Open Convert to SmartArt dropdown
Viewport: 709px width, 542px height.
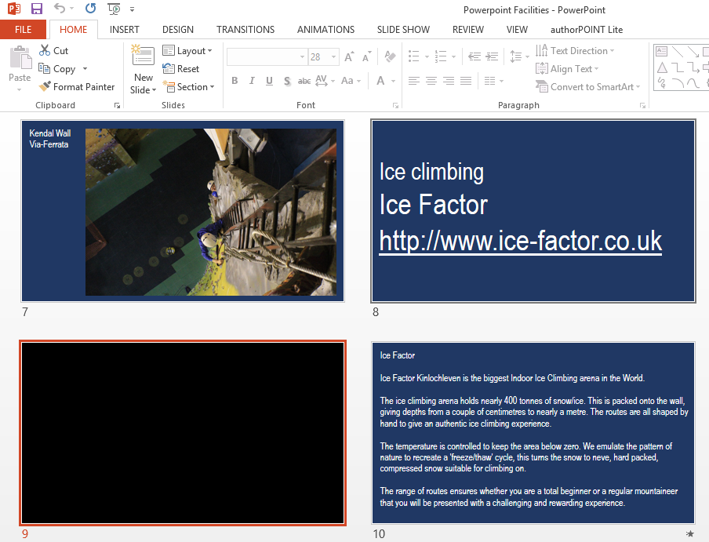[587, 87]
